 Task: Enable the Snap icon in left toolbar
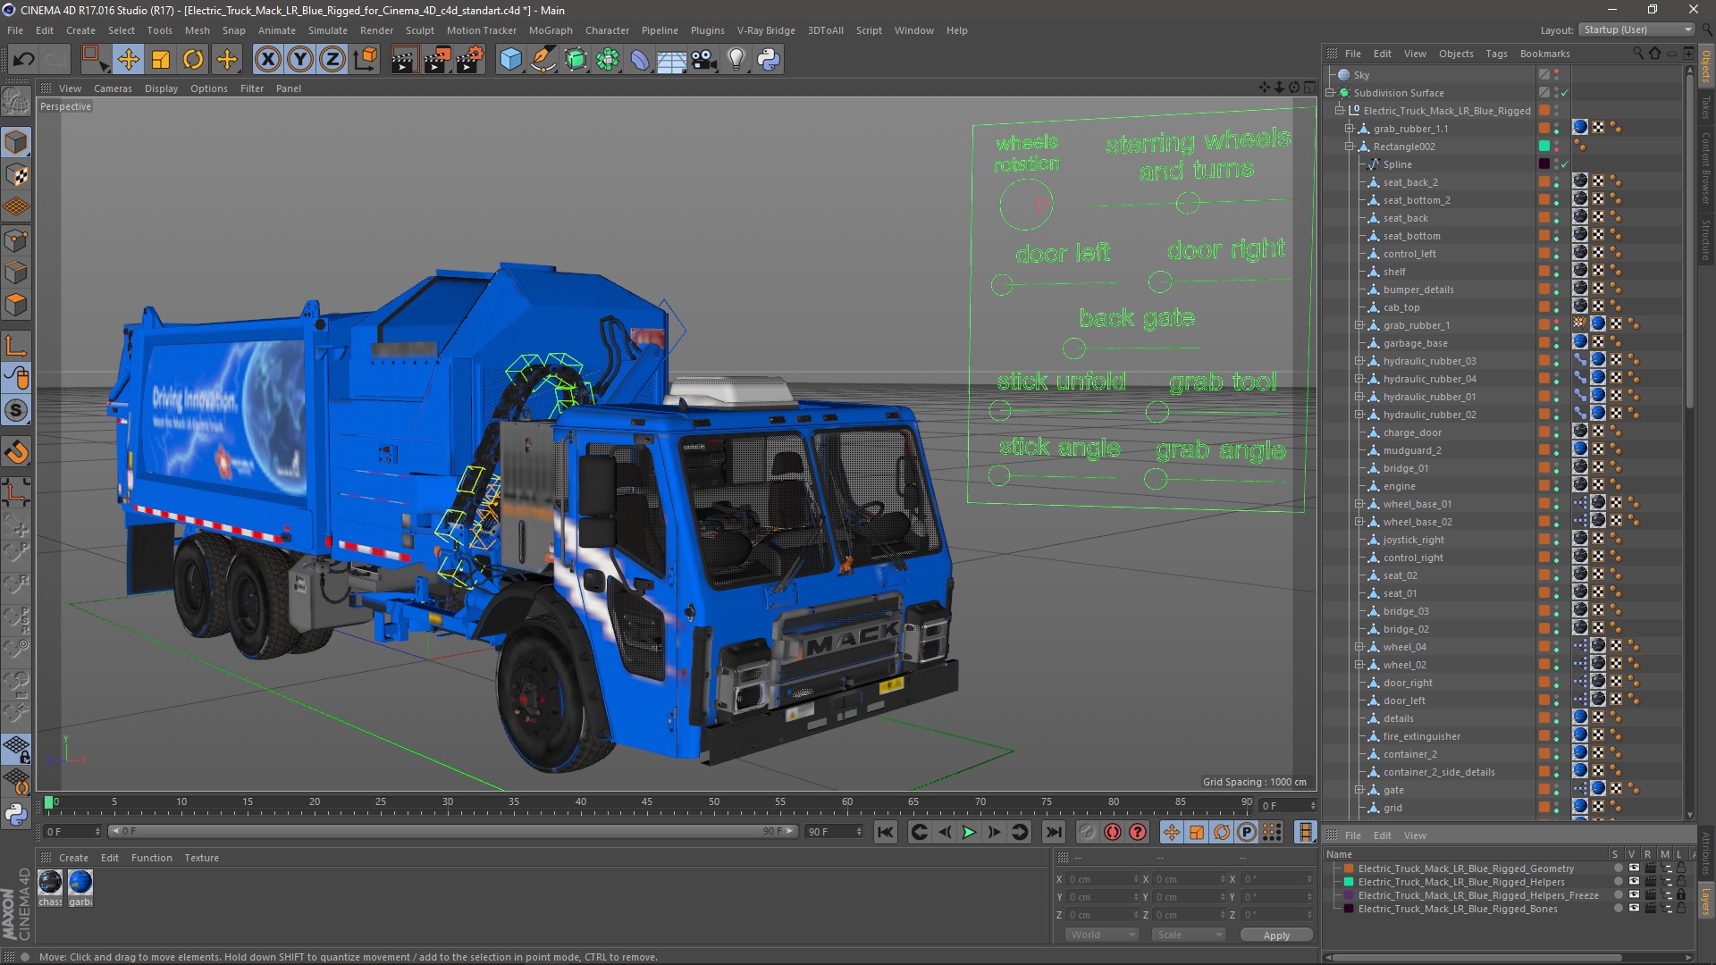16,452
